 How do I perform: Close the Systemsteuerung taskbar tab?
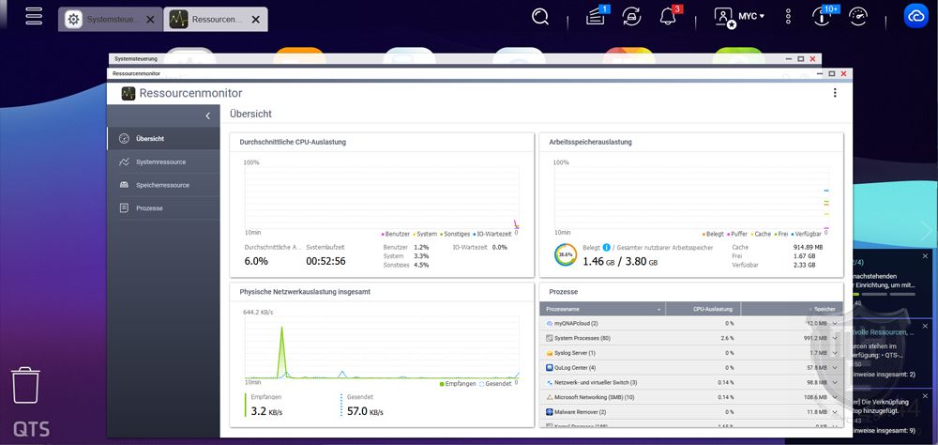pos(150,19)
